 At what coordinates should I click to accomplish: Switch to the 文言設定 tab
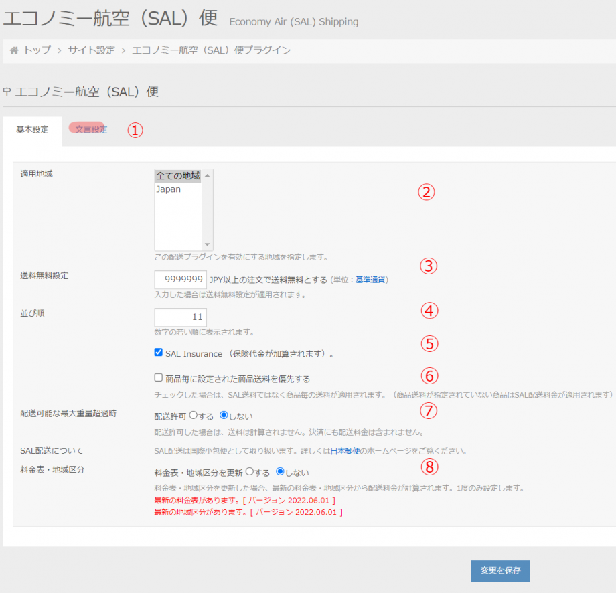click(x=90, y=129)
